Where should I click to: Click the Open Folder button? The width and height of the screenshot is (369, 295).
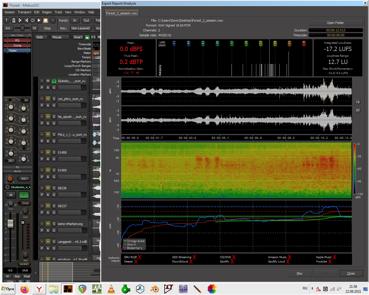point(336,23)
